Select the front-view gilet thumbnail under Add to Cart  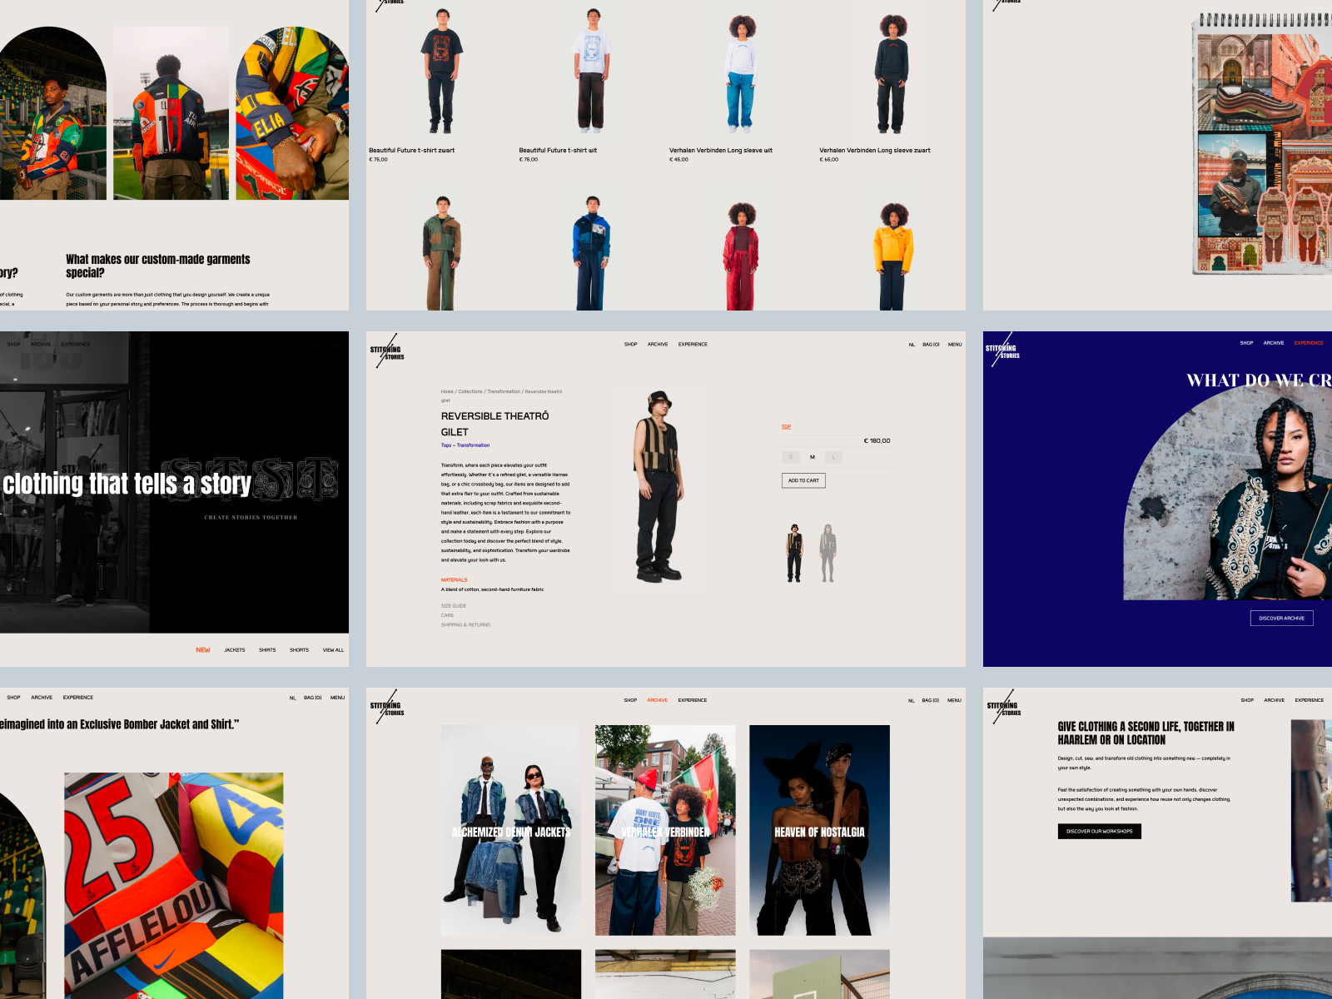coord(795,553)
